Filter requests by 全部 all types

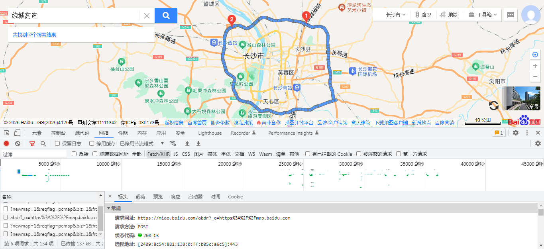tap(137, 154)
